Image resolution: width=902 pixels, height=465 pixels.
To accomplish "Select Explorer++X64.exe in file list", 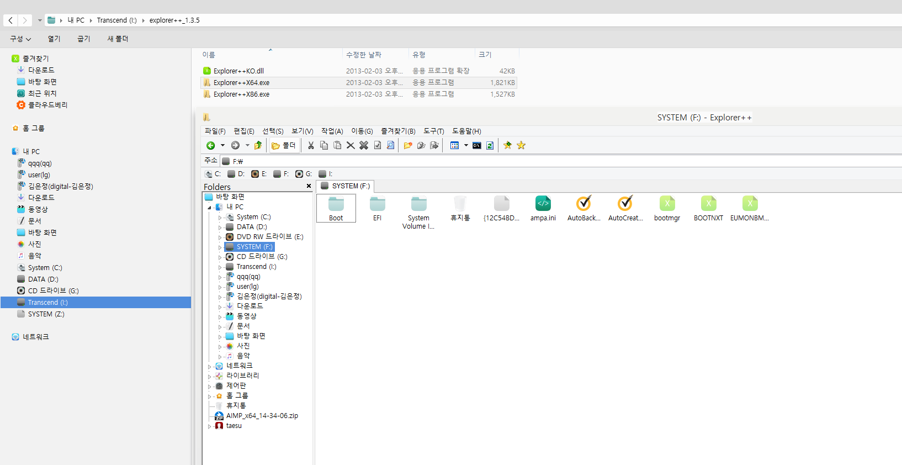I will tap(359, 82).
